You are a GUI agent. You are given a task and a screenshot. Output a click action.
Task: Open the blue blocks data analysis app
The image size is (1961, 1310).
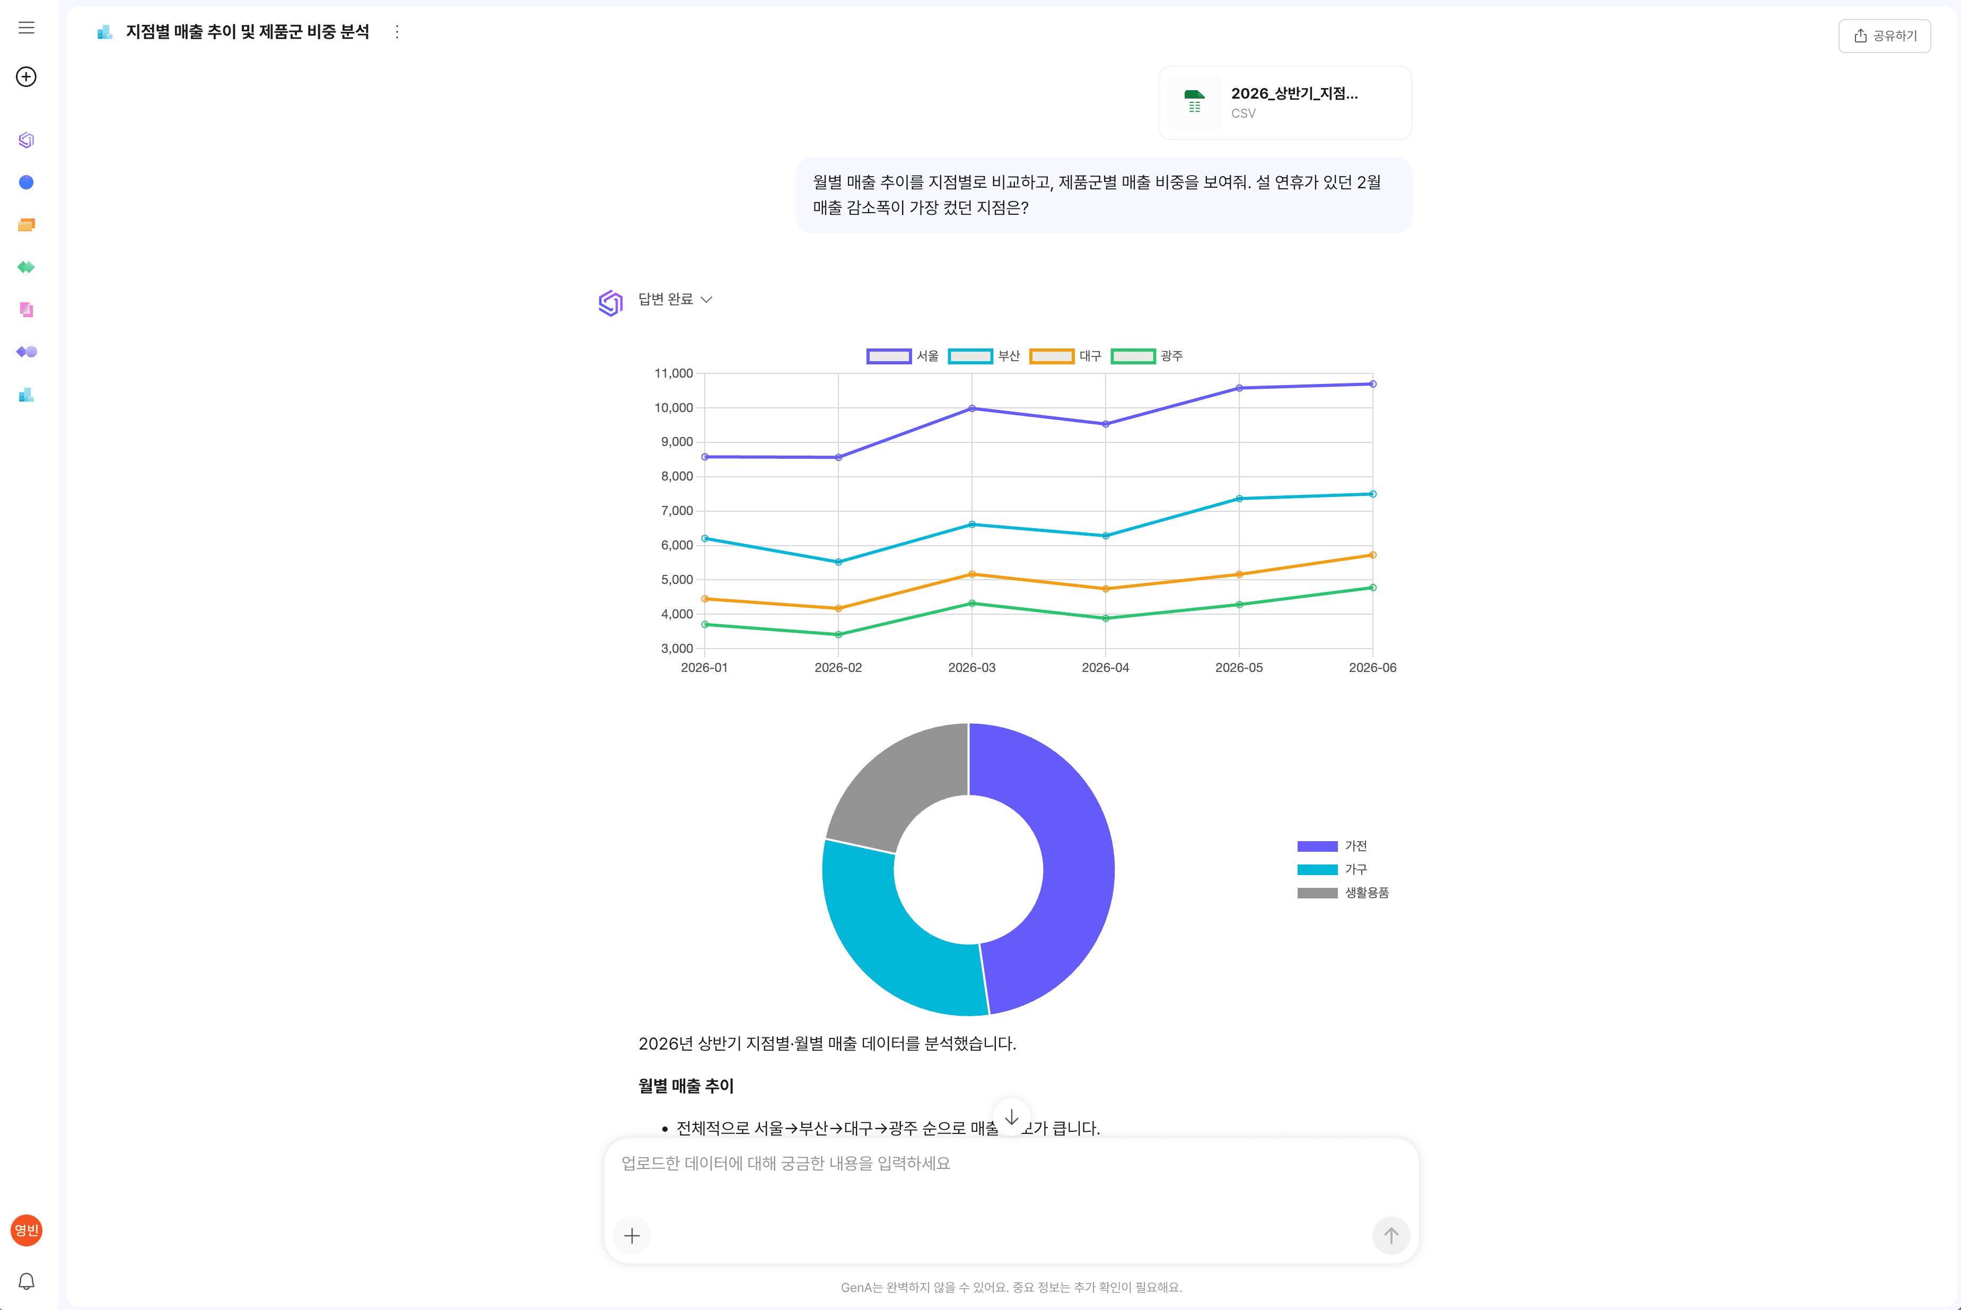(x=27, y=395)
